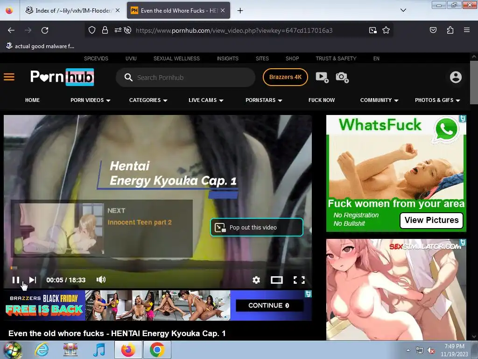Screen dimensions: 478x359
Task: Switch to Chrome in the taskbar
Action: tap(157, 350)
